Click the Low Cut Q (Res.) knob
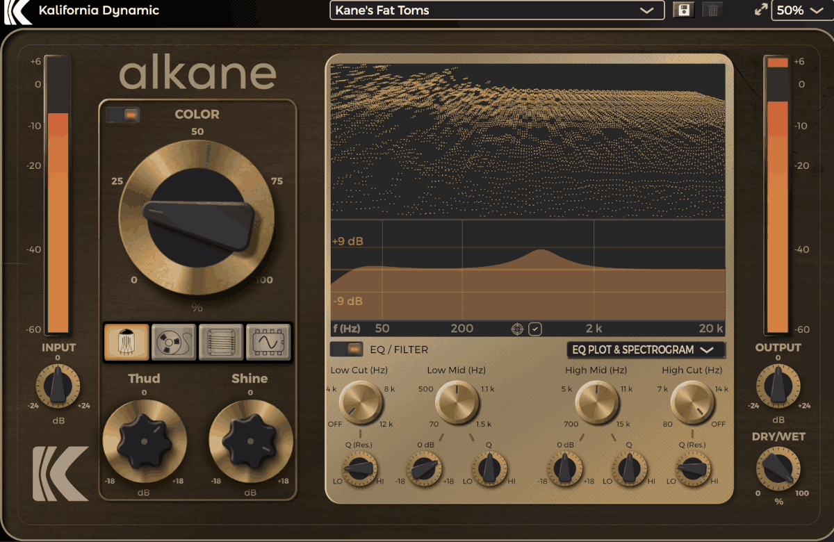This screenshot has height=542, width=834. click(359, 469)
